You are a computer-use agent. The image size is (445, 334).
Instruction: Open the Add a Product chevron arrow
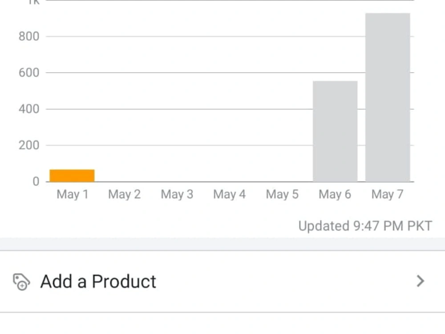point(421,281)
